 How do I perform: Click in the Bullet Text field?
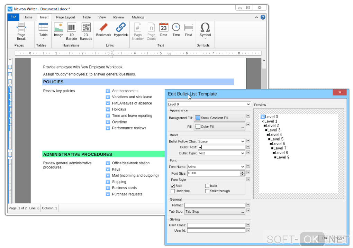[x=221, y=147]
